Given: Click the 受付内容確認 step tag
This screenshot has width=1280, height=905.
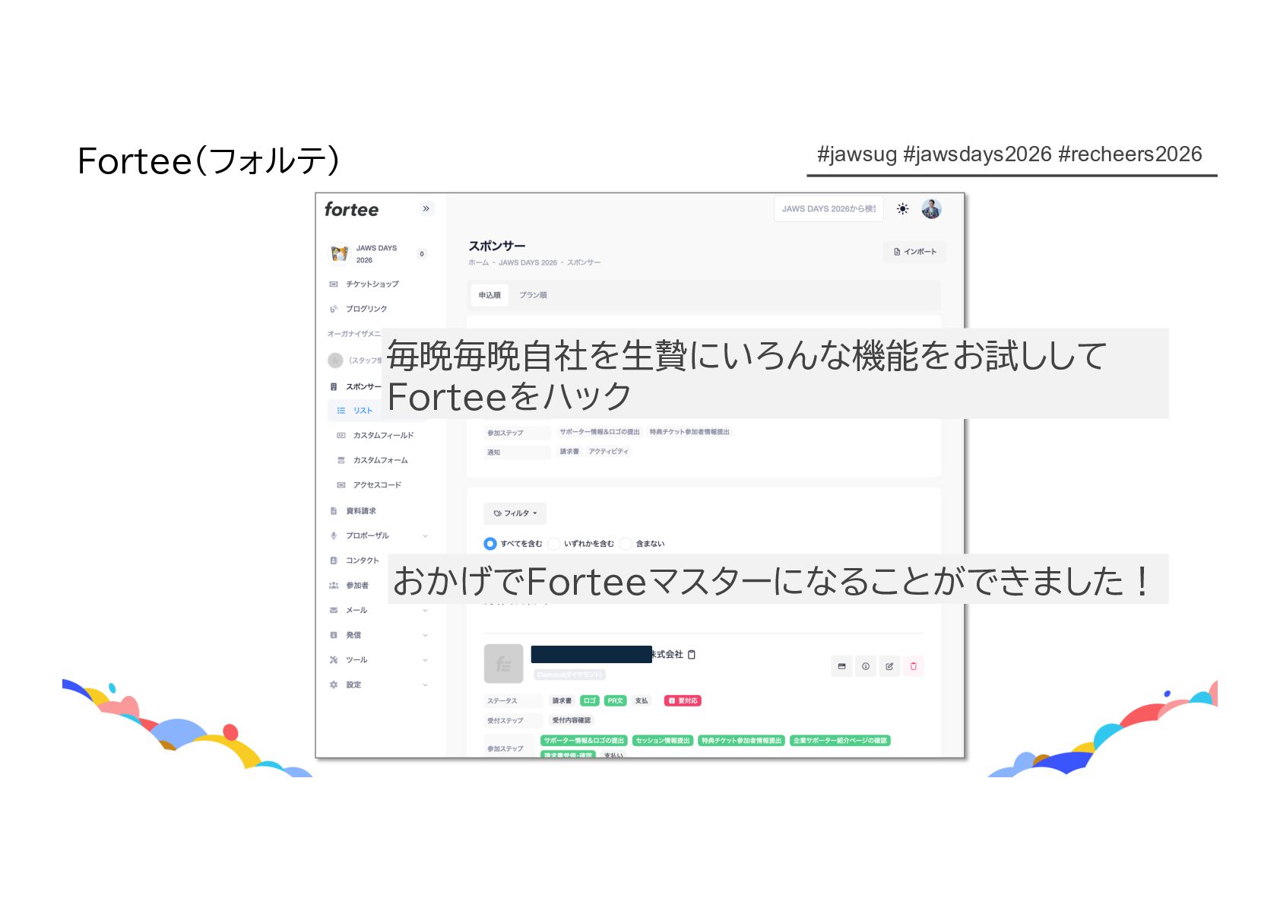Looking at the screenshot, I should point(571,720).
